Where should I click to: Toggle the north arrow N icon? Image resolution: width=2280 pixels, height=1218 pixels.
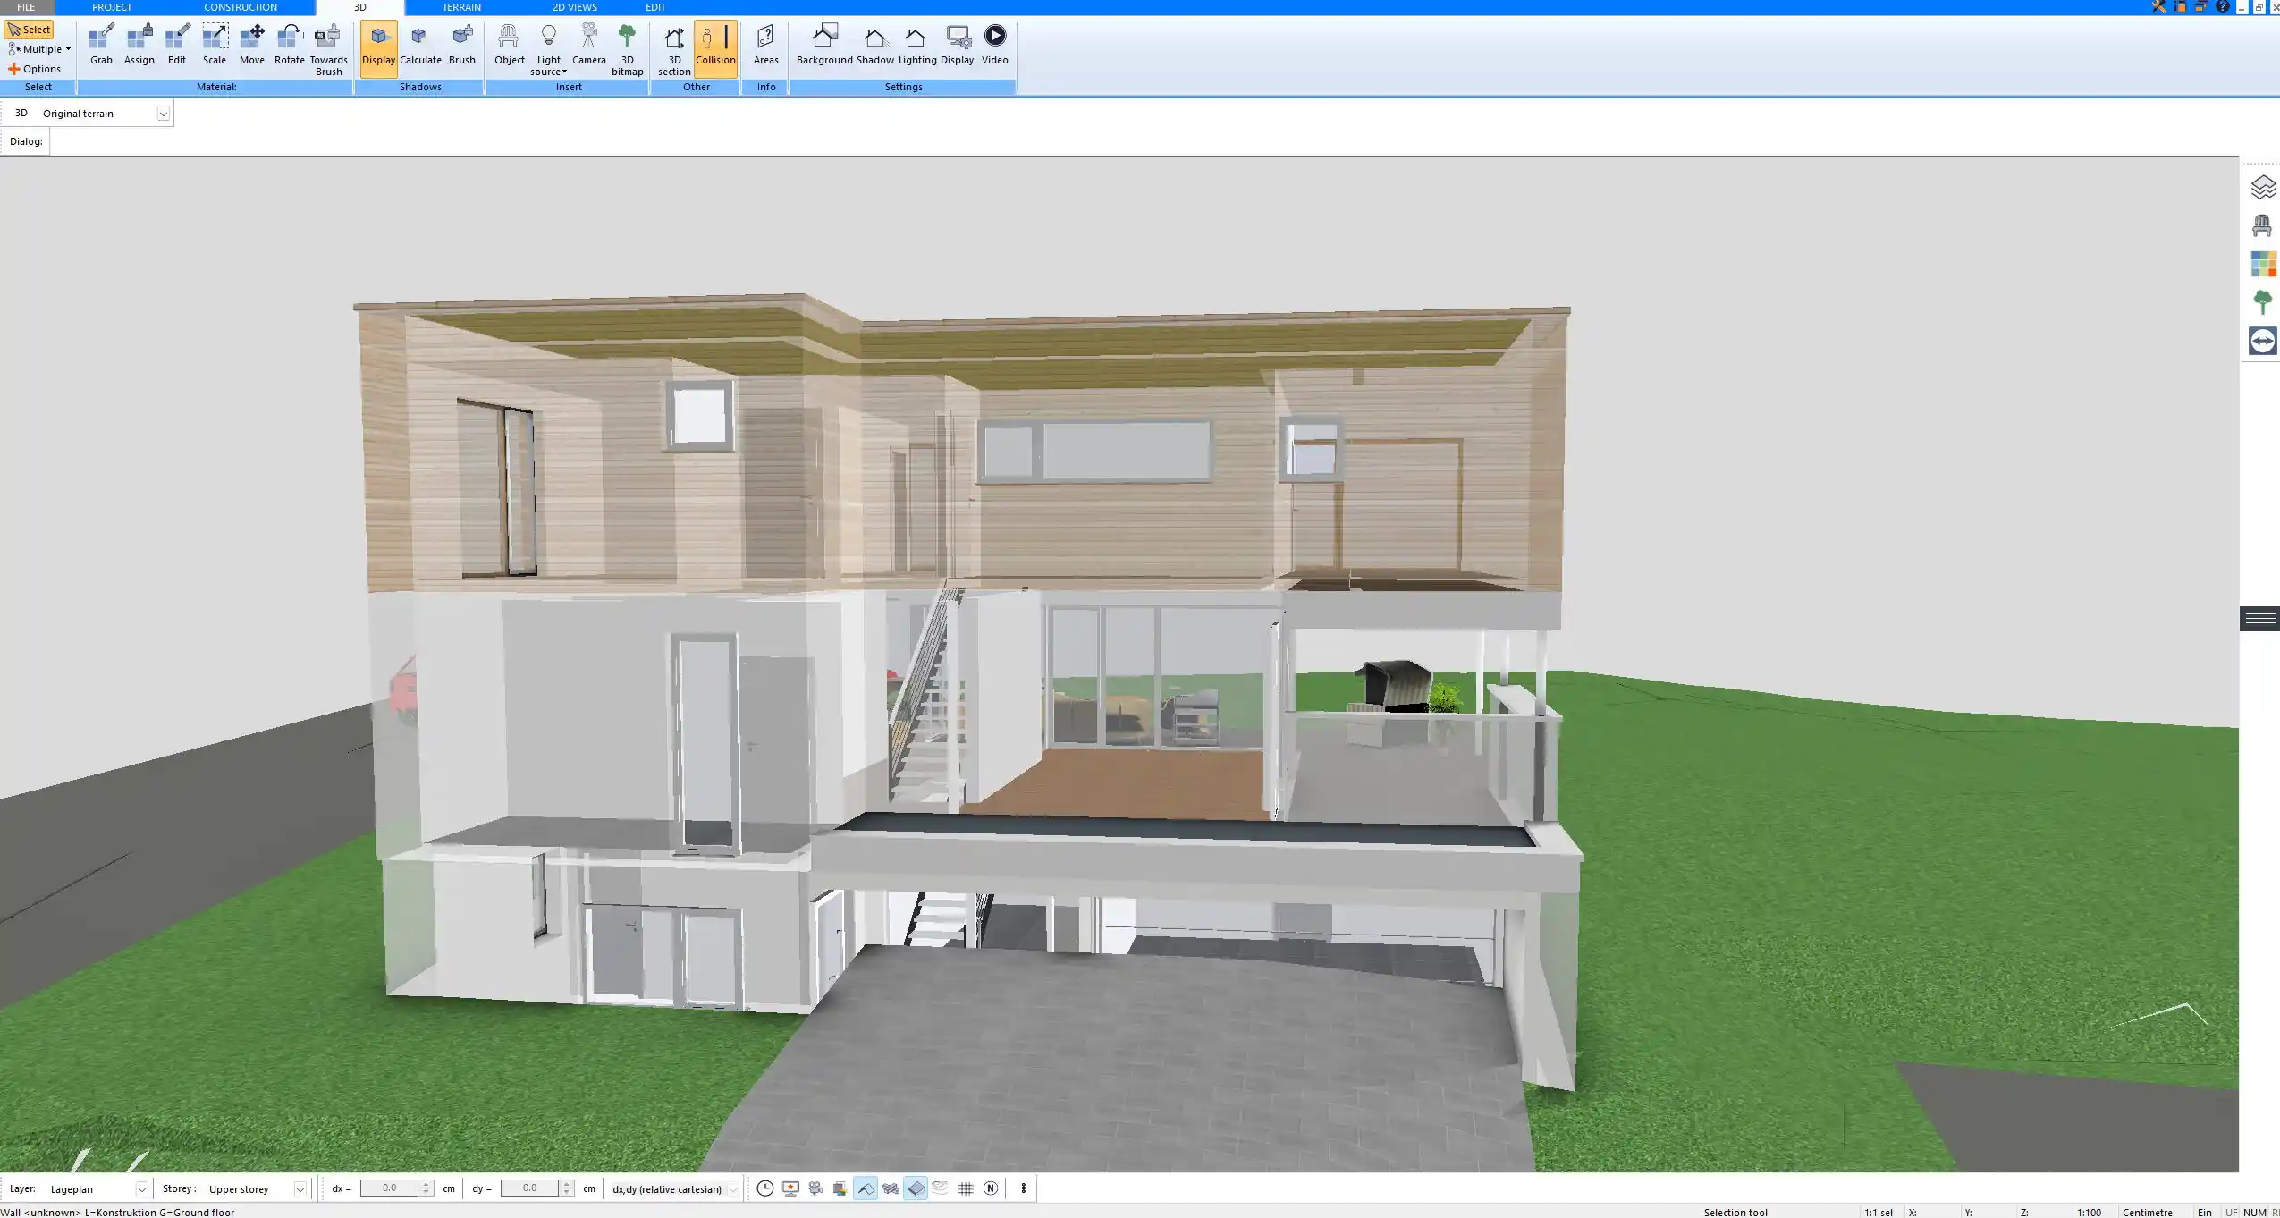coord(991,1188)
